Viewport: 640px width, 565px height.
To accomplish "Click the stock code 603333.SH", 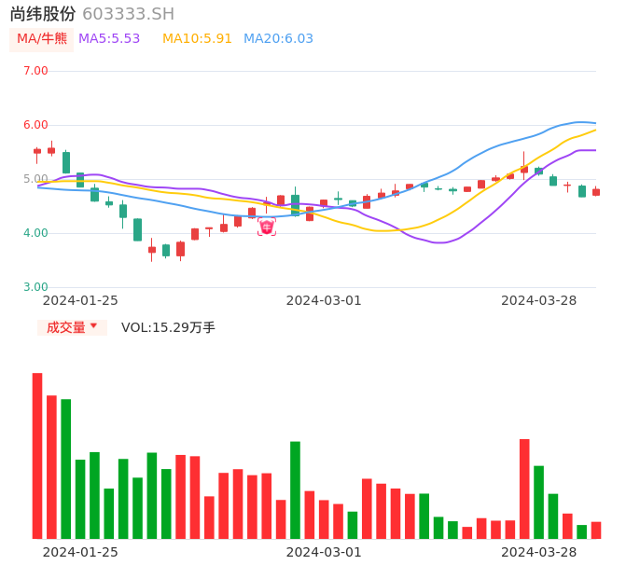I will [x=128, y=14].
